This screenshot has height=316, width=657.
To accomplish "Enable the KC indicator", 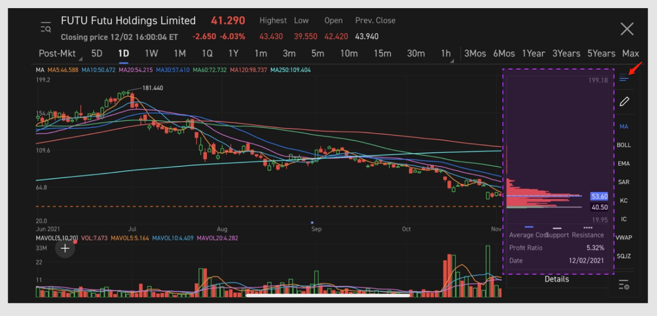I will [624, 201].
